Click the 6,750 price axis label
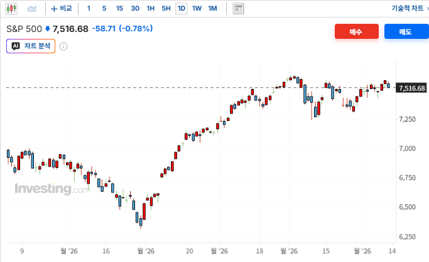This screenshot has width=429, height=262. tap(407, 177)
